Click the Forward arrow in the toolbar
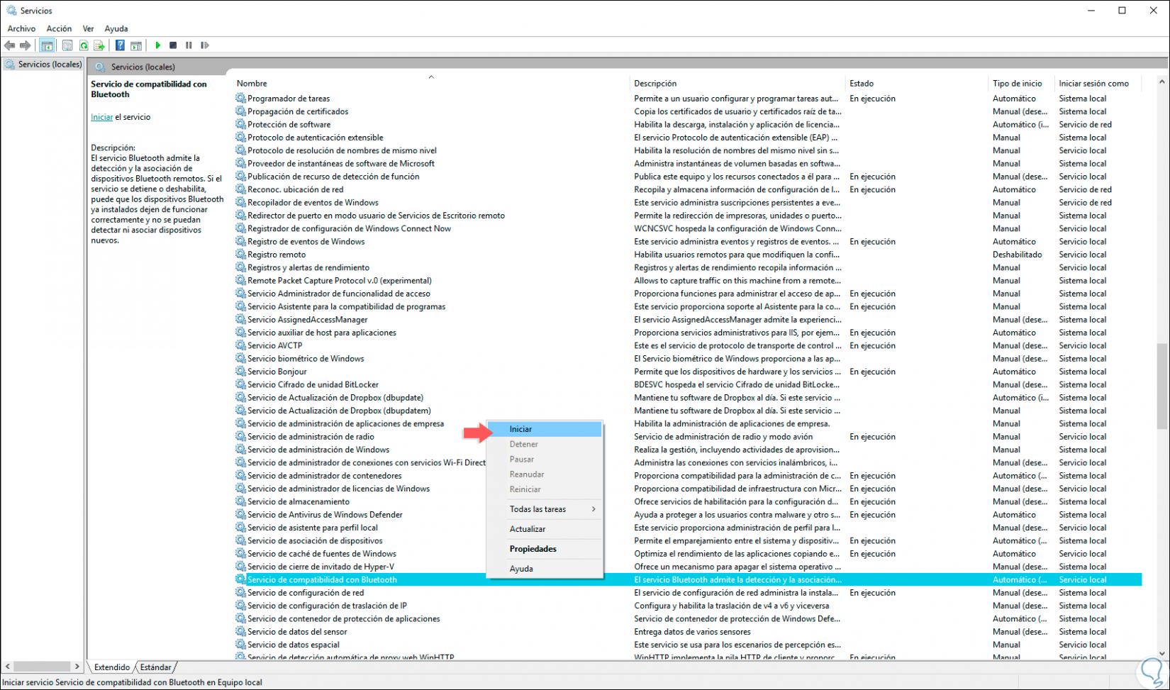This screenshot has width=1170, height=690. click(x=26, y=45)
